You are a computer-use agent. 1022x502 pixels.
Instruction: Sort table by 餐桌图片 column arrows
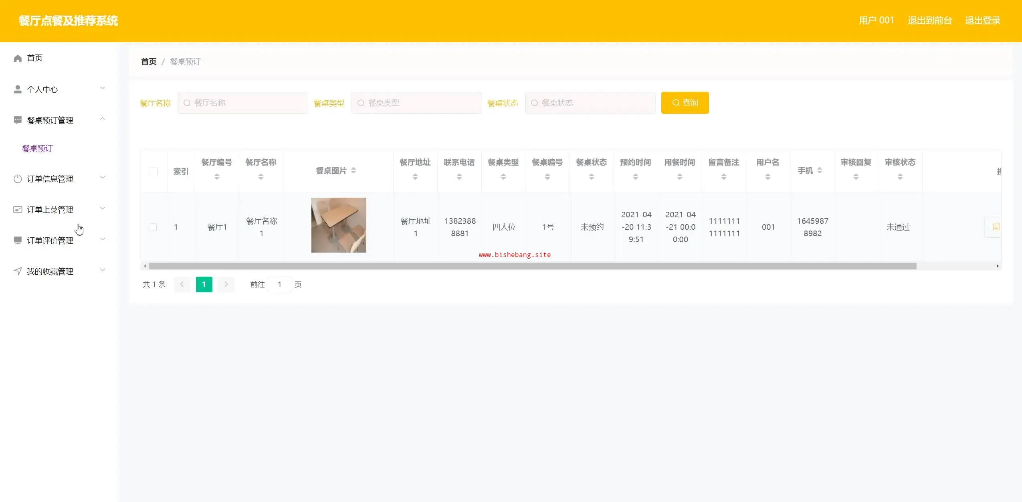(353, 170)
